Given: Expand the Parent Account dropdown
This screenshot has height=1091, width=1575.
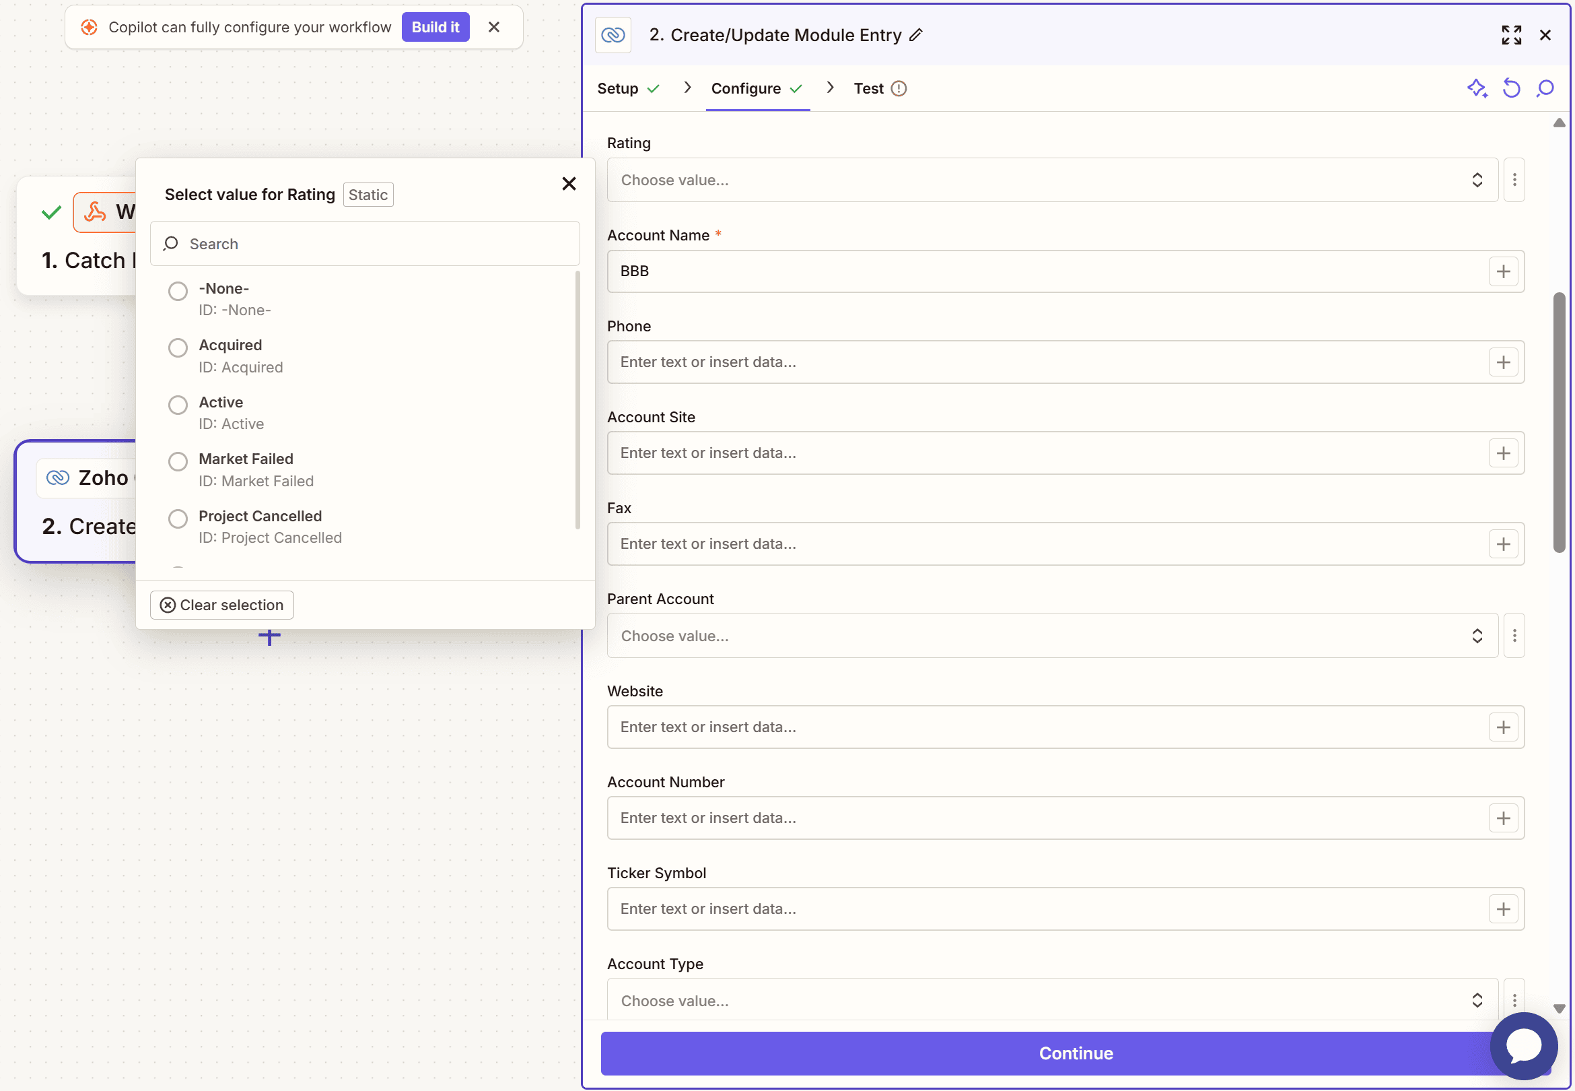Looking at the screenshot, I should (1052, 636).
